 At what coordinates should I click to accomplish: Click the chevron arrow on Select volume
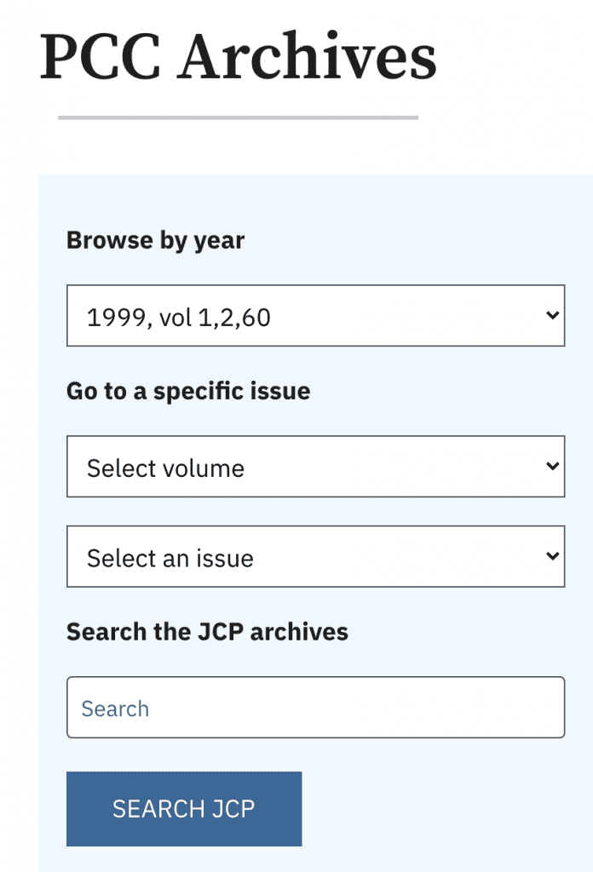point(552,467)
